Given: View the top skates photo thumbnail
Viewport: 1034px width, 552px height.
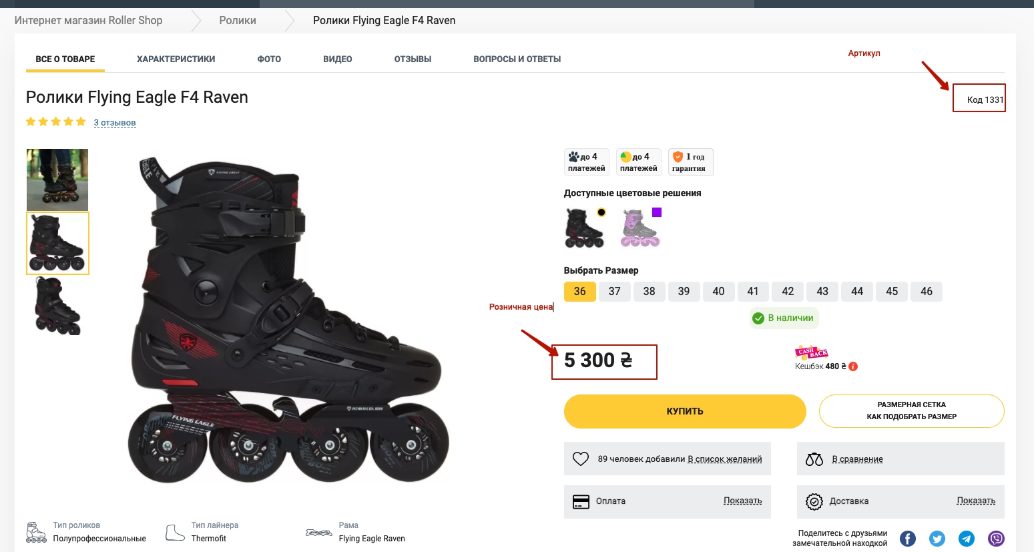Looking at the screenshot, I should click(57, 180).
